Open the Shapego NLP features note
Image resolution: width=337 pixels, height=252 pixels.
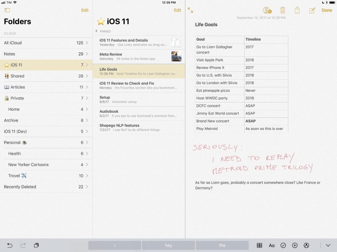[139, 128]
